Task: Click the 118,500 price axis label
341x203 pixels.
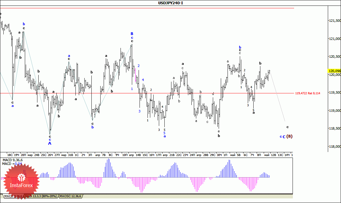Action: (x=335, y=128)
